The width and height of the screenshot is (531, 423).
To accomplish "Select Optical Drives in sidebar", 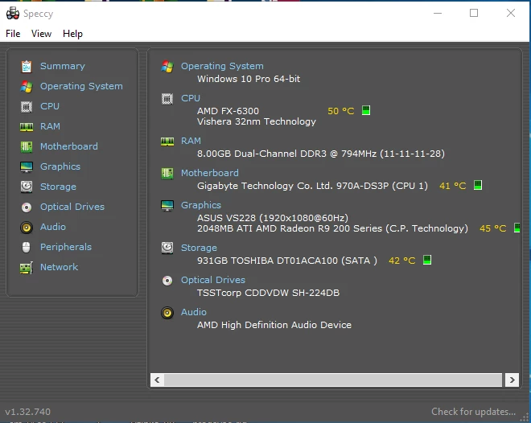I will [x=72, y=207].
